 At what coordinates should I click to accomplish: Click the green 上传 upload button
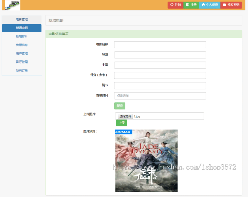[x=122, y=123]
